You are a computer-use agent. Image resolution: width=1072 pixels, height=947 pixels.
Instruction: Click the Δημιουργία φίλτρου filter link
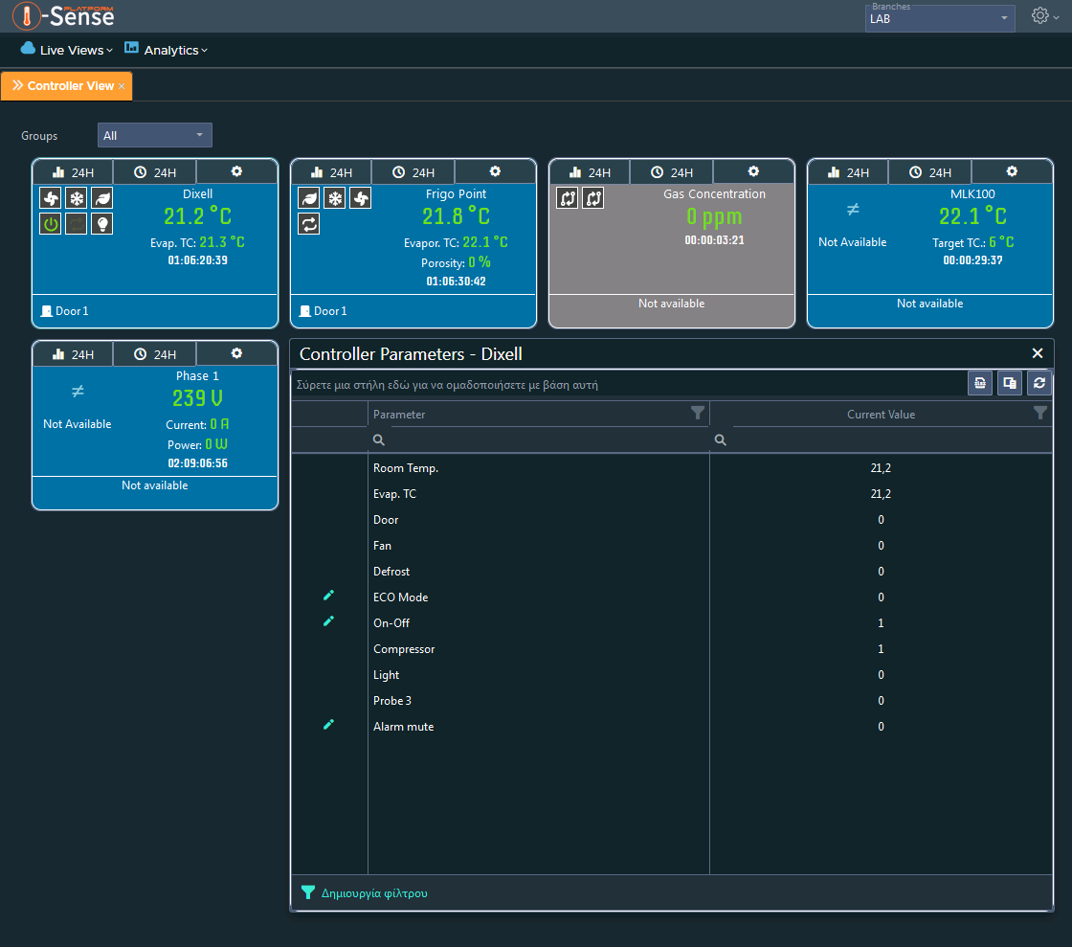click(374, 893)
